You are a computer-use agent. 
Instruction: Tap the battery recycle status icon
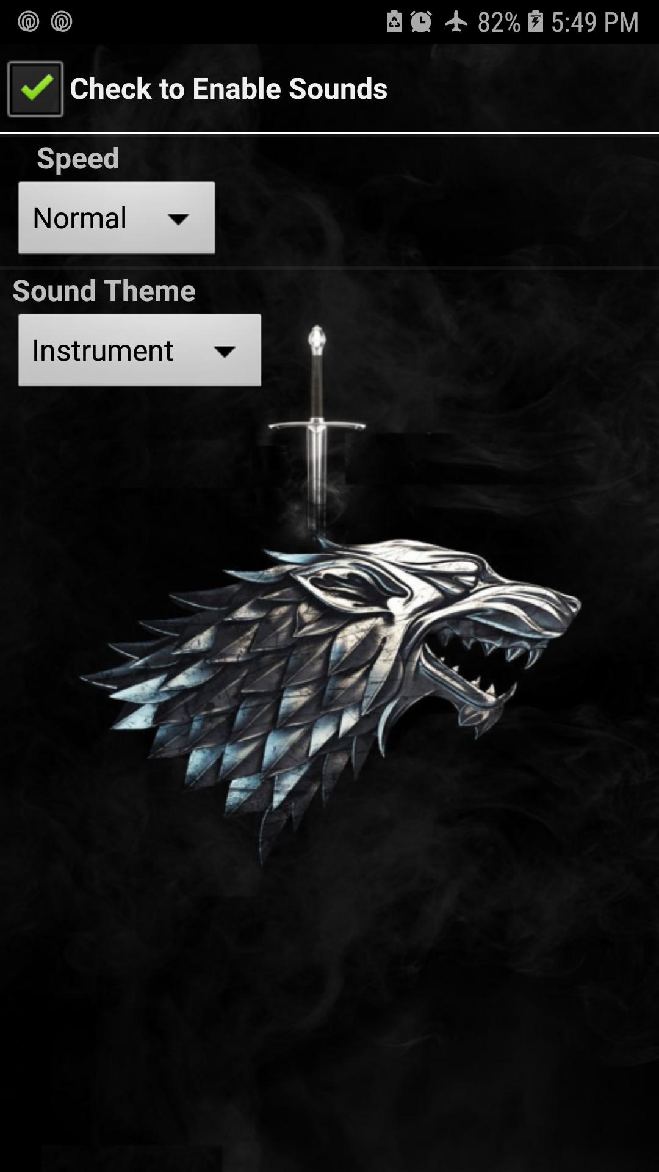tap(394, 21)
